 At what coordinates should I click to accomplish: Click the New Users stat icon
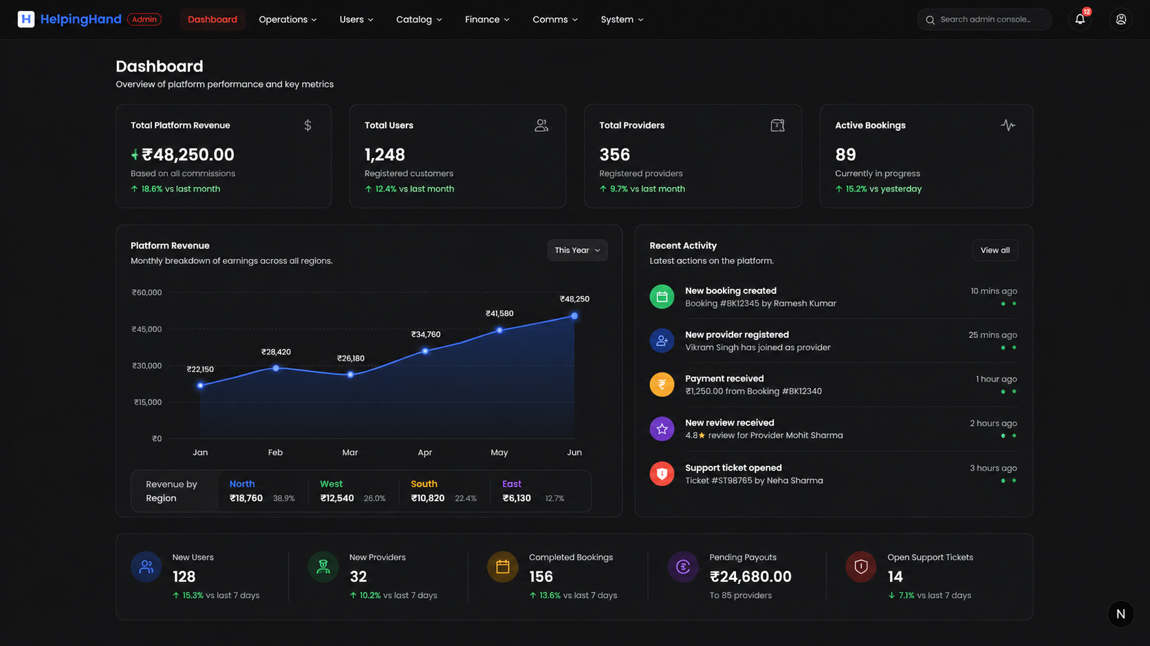(146, 567)
